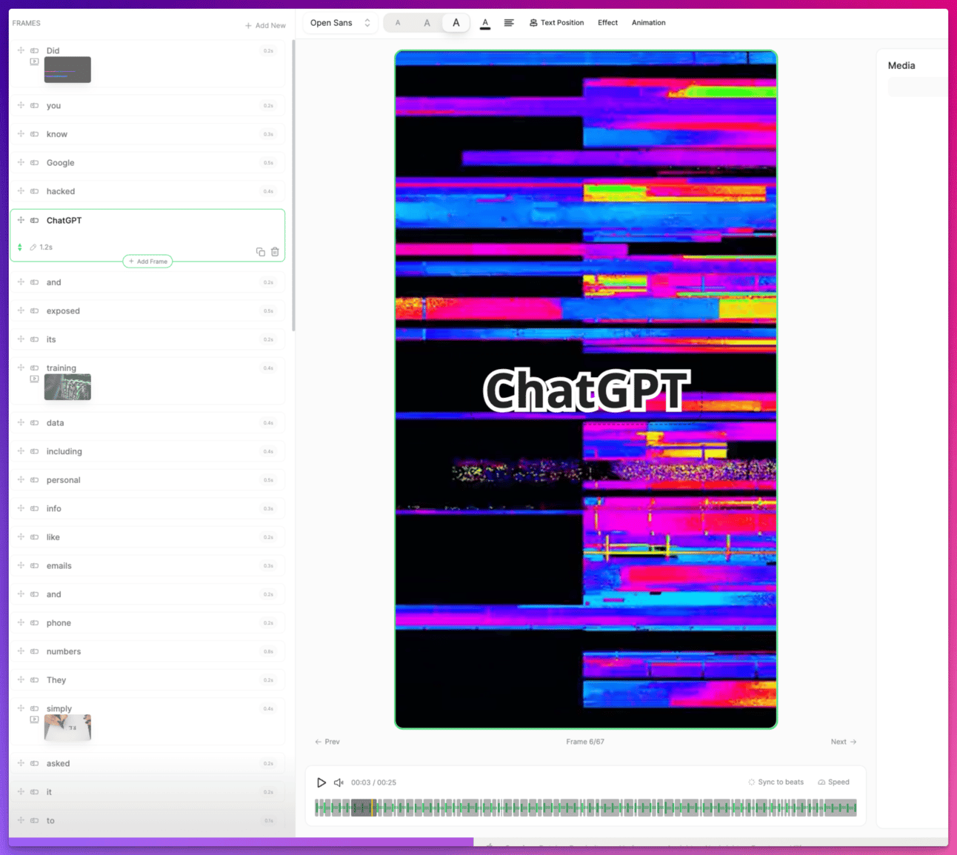Enable Sync to beats
Screen dimensions: 957x855
(776, 782)
